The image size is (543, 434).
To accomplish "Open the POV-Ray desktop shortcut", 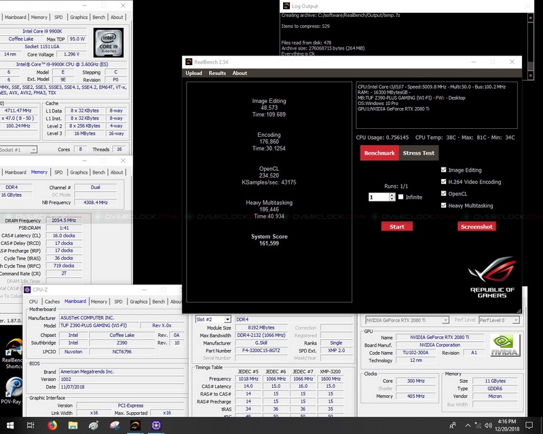I will [x=12, y=391].
